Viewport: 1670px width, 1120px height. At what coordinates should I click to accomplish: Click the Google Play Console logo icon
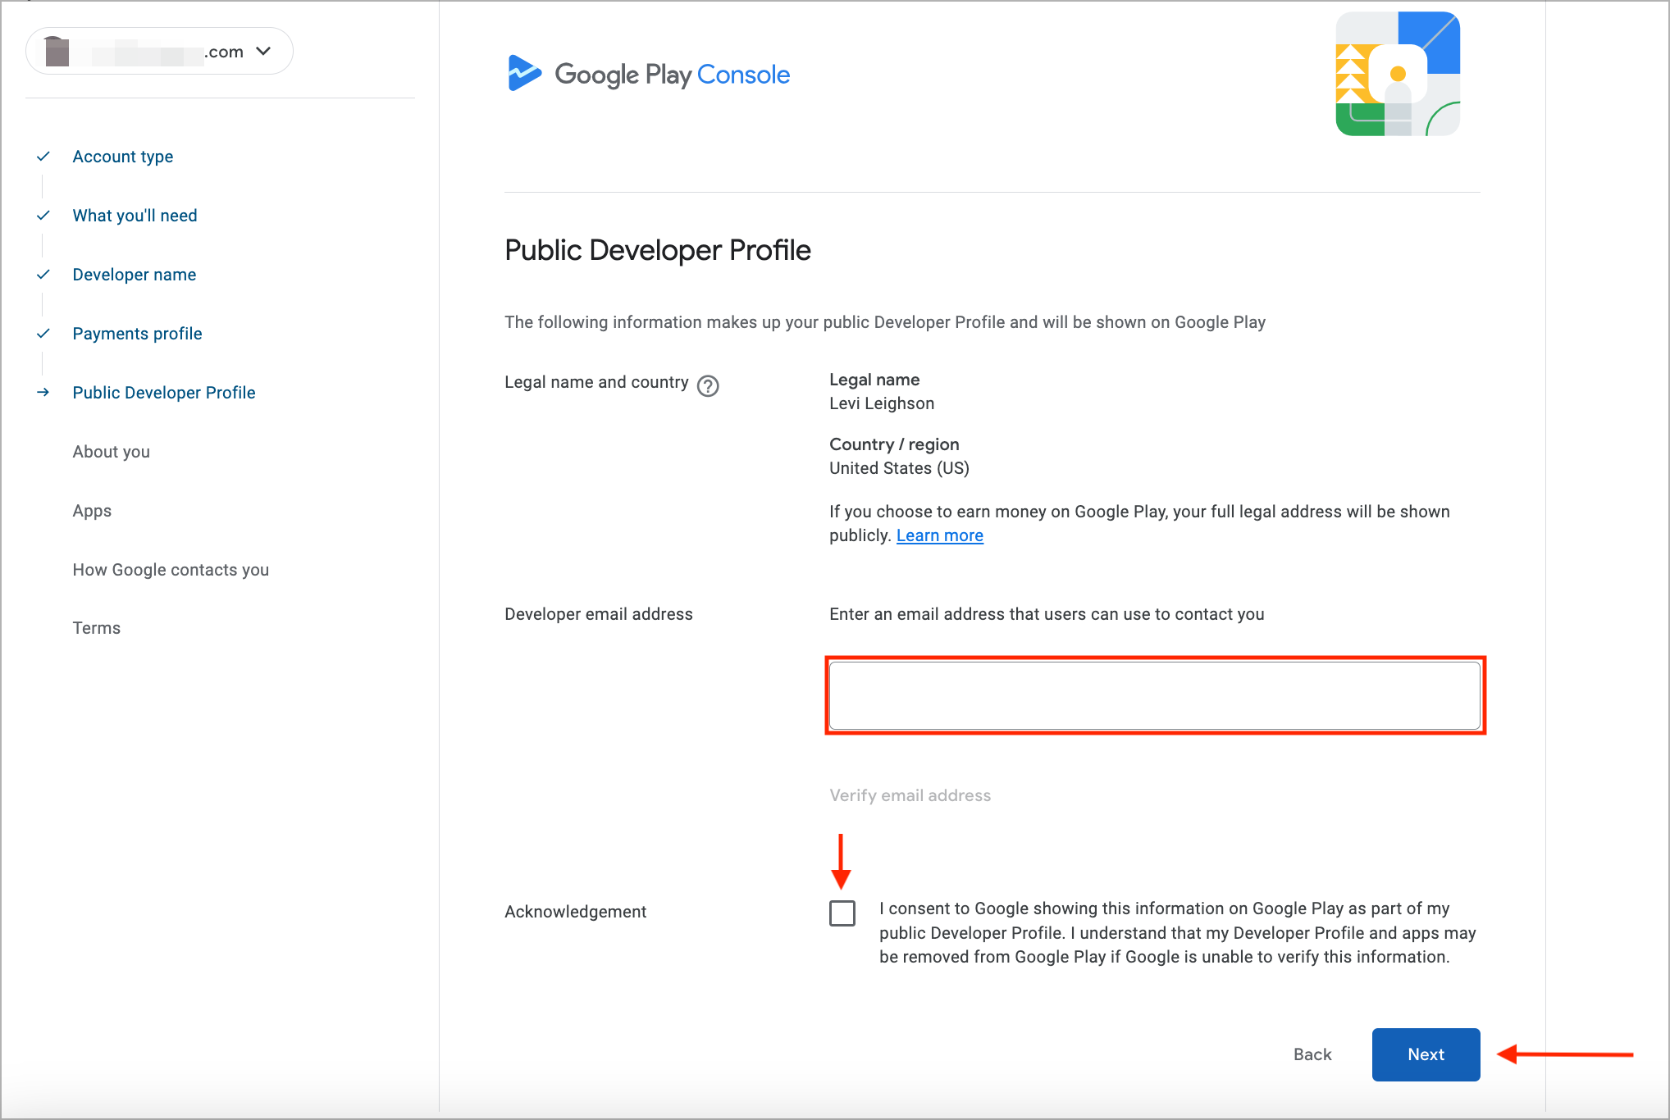click(x=525, y=73)
